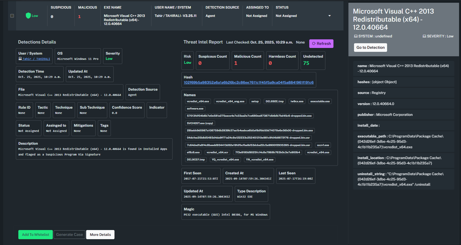Image resolution: width=461 pixels, height=245 pixels.
Task: Click the uninstall_string row in side panel
Action: tap(404, 179)
